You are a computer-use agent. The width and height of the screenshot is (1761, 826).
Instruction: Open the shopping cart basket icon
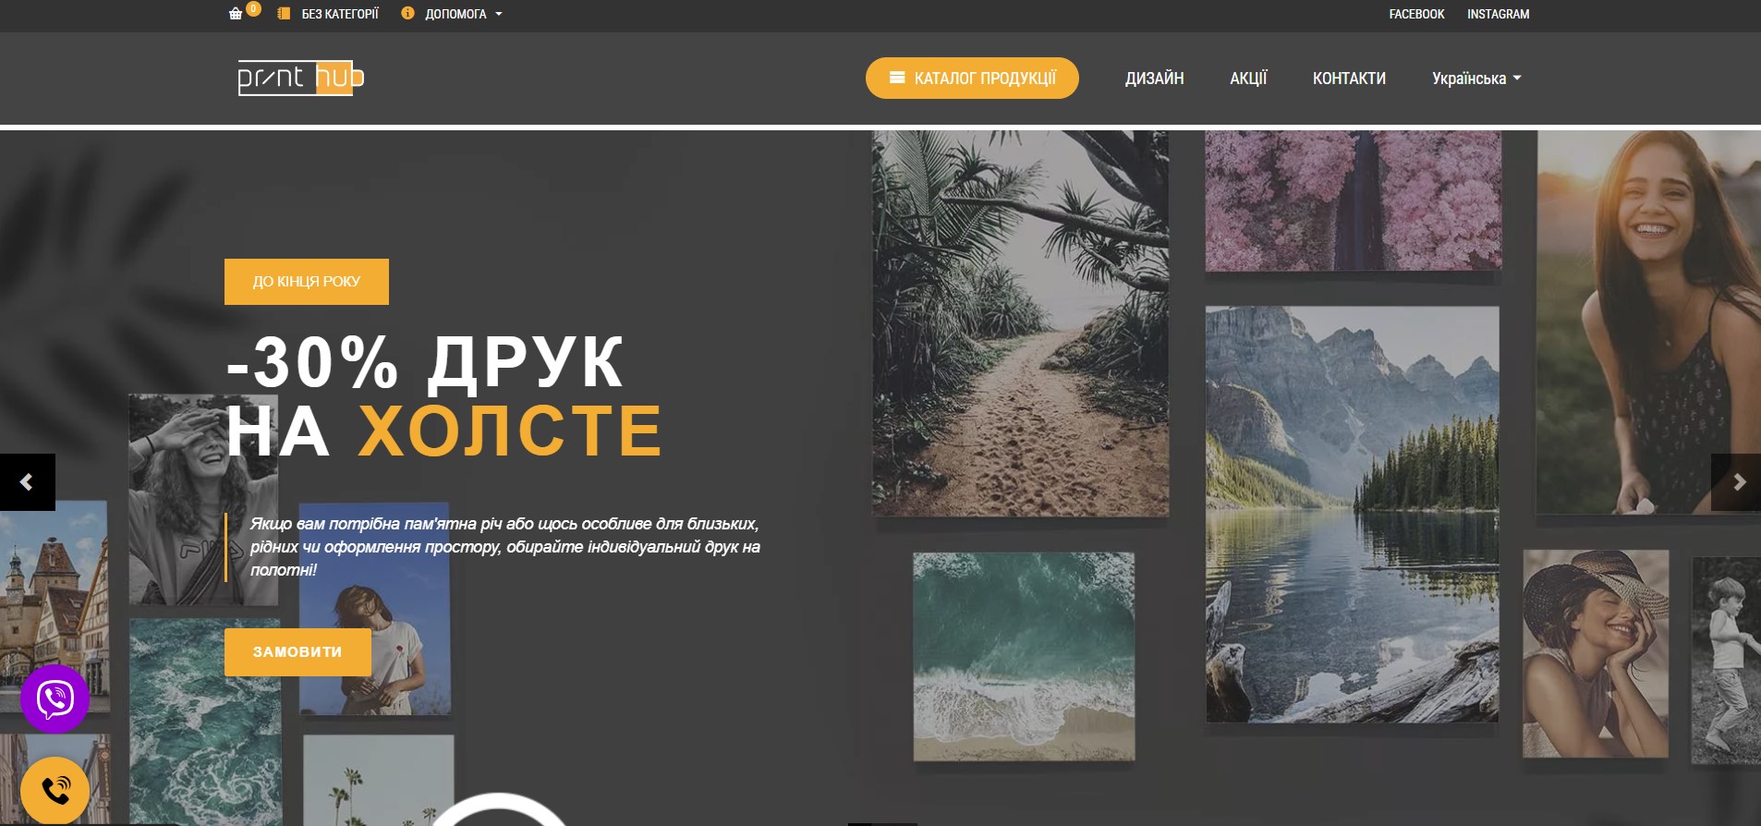236,14
